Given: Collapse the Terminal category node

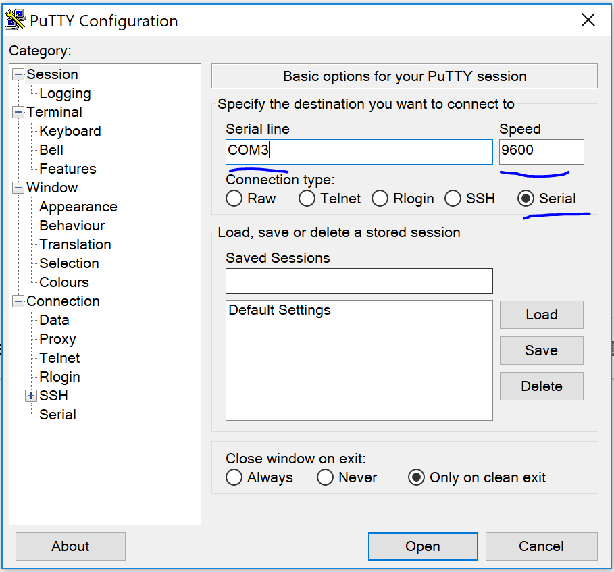Looking at the screenshot, I should 18,112.
